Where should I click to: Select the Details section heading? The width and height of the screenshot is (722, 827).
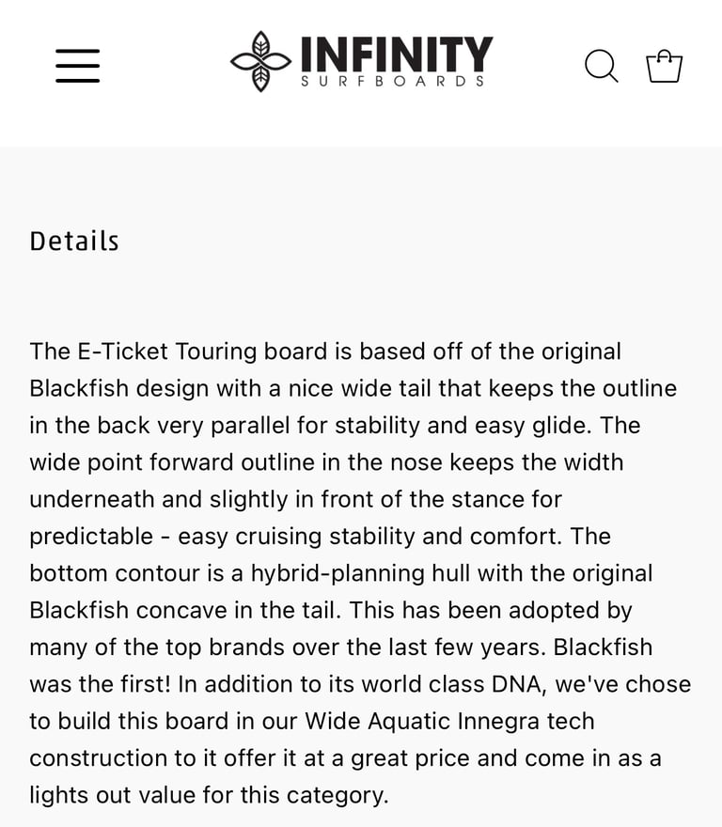tap(74, 242)
